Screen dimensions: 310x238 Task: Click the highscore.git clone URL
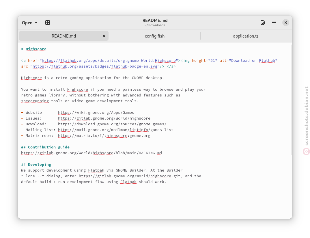click(x=130, y=176)
